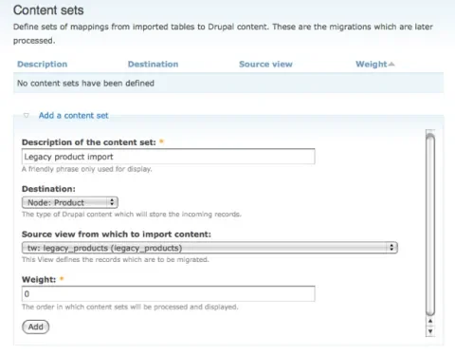
Task: Sort the table by Source view header
Action: (265, 65)
